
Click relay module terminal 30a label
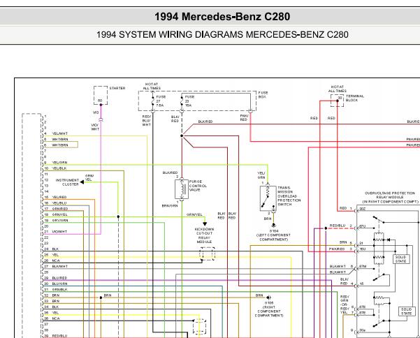[x=362, y=330]
